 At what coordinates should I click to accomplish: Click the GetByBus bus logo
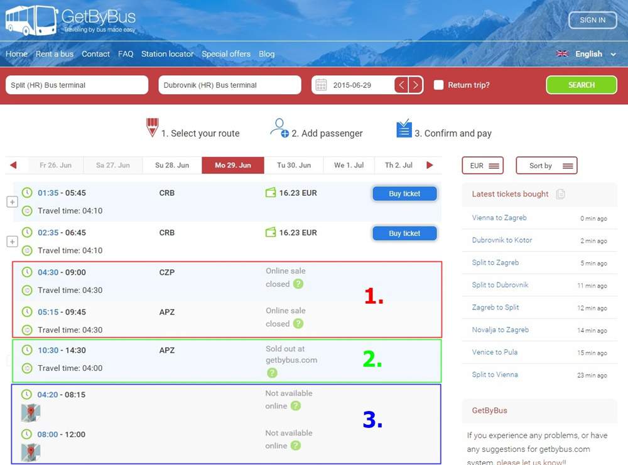pyautogui.click(x=31, y=19)
